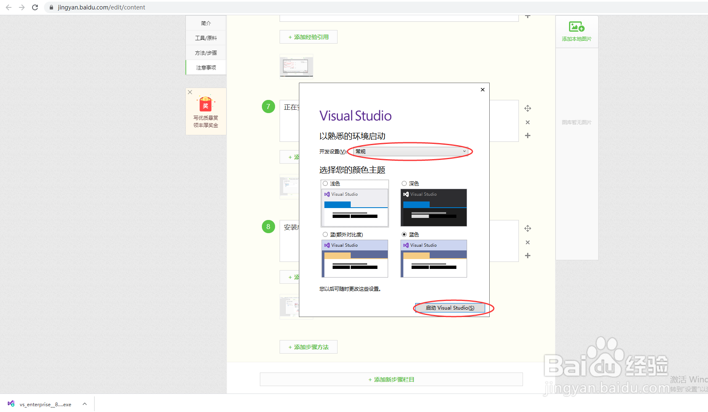Add step after step 7 plus icon
708x412 pixels.
click(x=528, y=135)
